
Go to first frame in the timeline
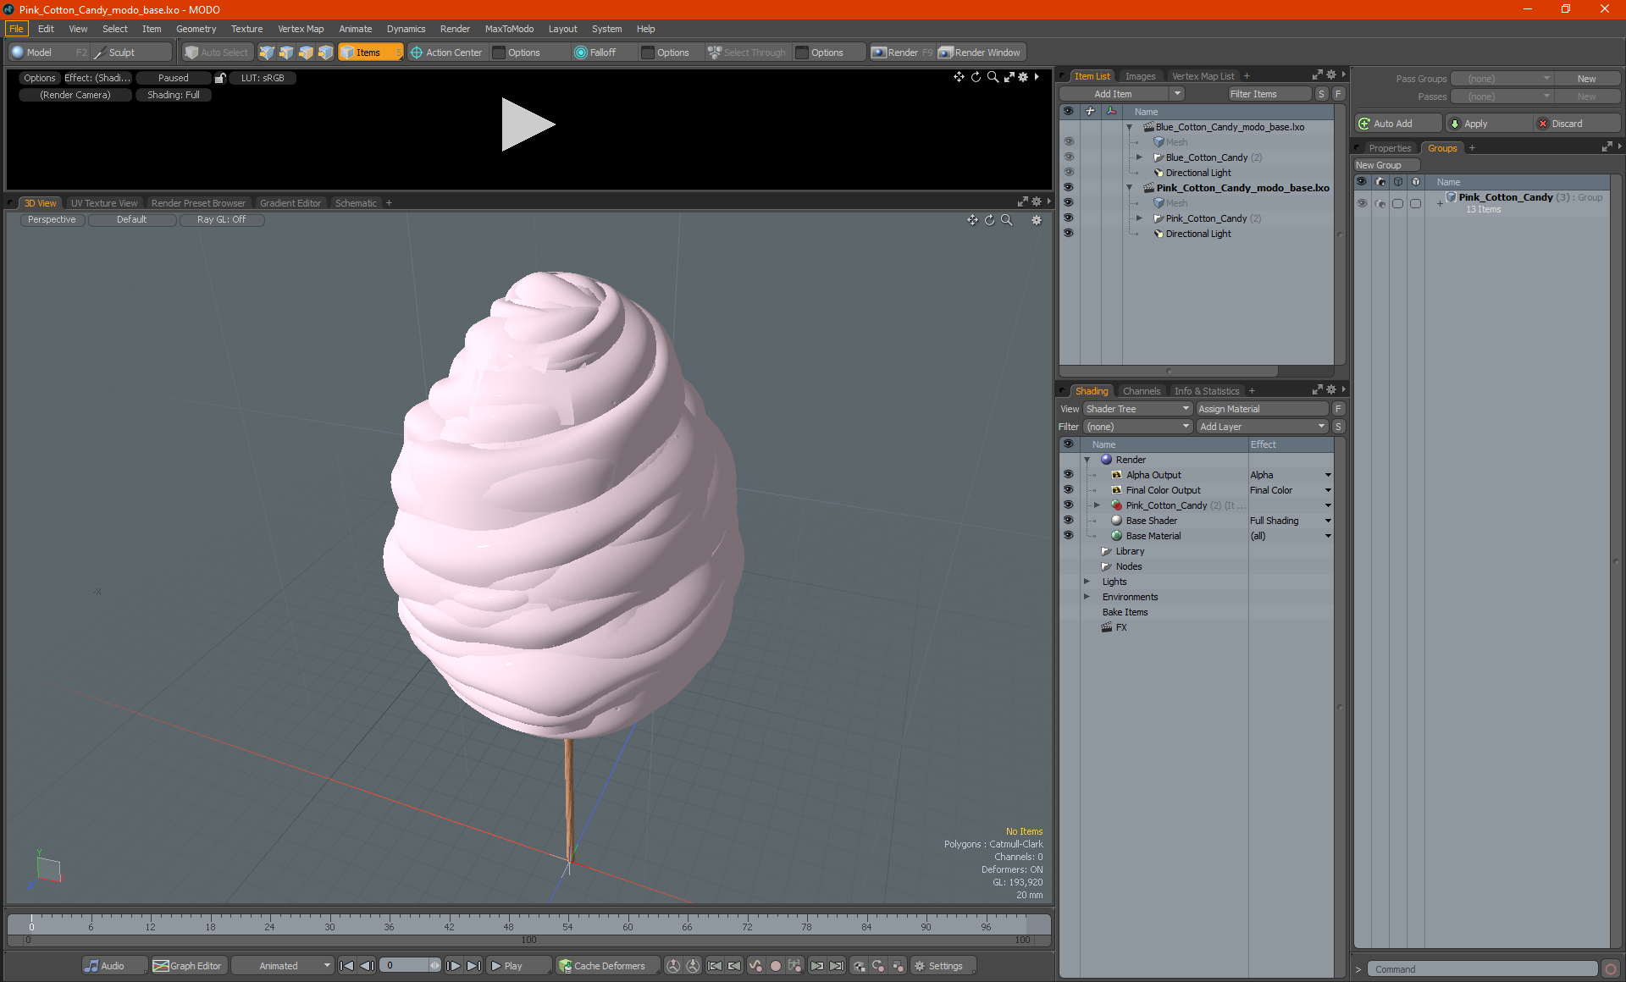346,966
